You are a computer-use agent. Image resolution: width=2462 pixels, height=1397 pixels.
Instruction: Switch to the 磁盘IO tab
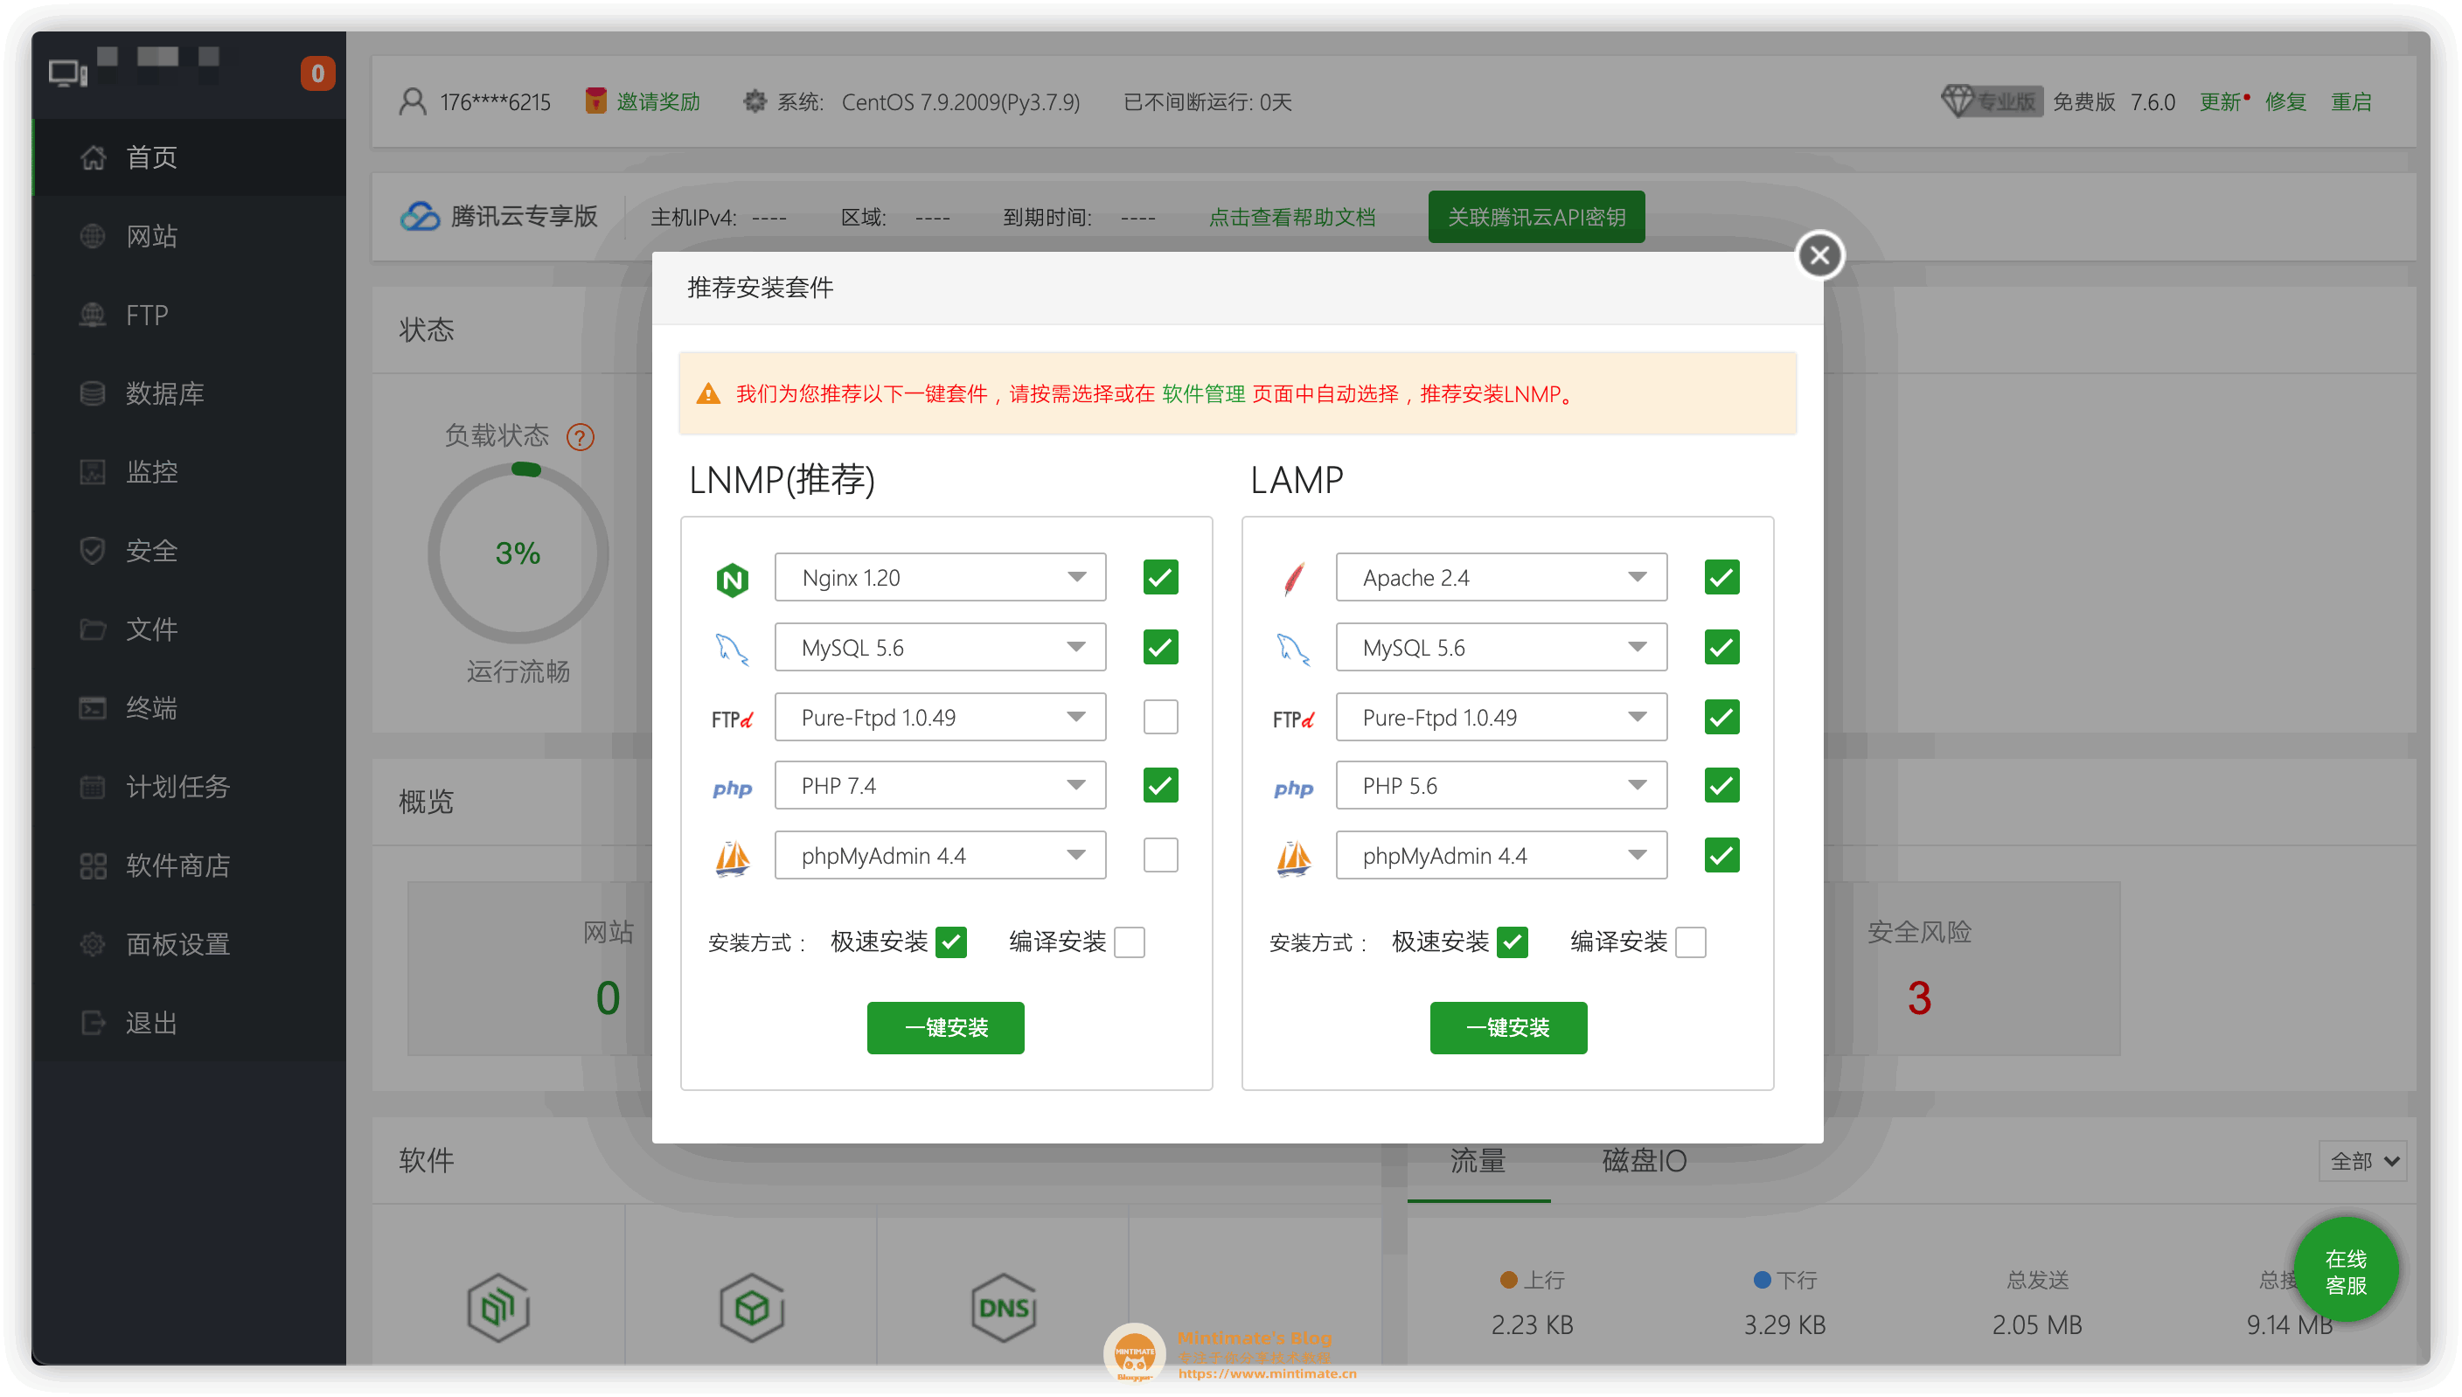pos(1644,1161)
